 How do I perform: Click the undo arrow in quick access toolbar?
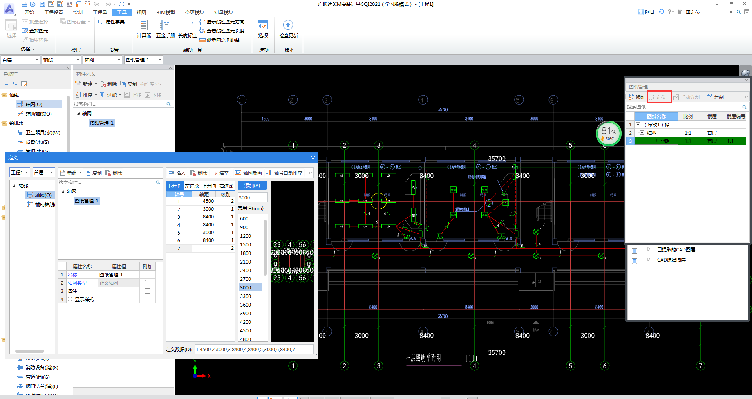point(96,4)
